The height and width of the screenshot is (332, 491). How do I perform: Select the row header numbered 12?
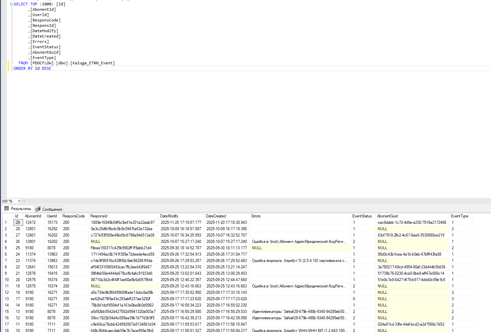point(7,292)
